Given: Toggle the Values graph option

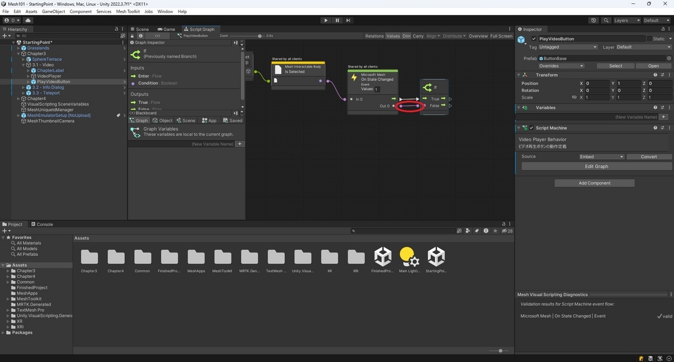Looking at the screenshot, I should click(x=393, y=36).
